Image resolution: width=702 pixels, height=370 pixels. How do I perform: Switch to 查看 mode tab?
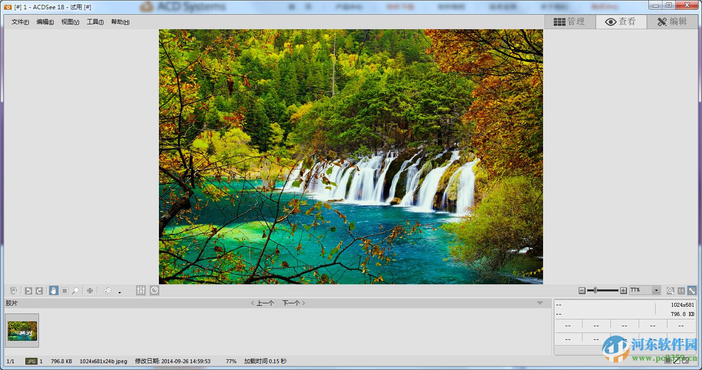click(621, 21)
